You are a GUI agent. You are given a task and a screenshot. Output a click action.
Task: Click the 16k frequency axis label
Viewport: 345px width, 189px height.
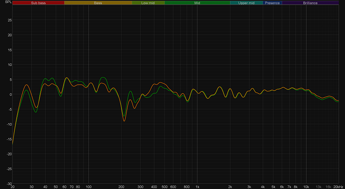328,187
